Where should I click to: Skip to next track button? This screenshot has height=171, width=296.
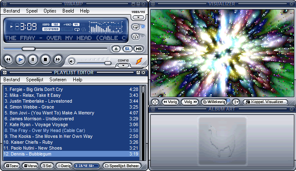click(x=58, y=60)
